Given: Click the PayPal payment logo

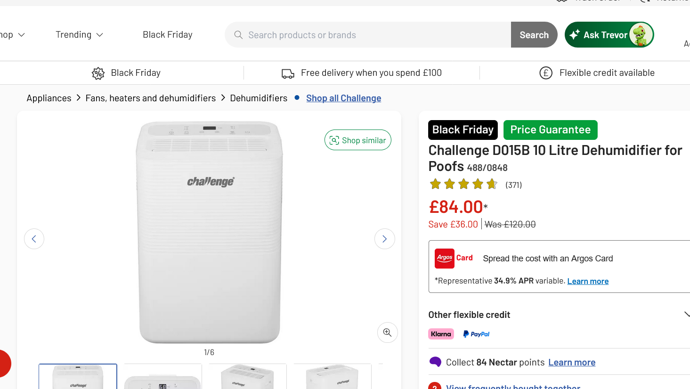Looking at the screenshot, I should point(476,334).
